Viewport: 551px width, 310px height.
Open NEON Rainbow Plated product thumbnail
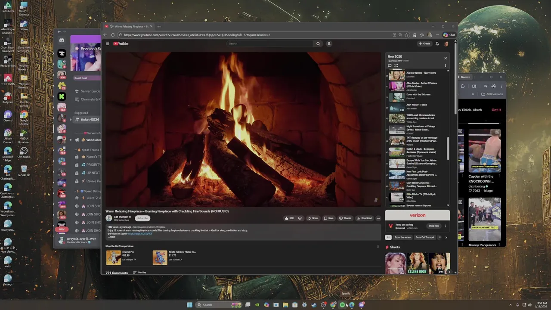[x=160, y=257]
